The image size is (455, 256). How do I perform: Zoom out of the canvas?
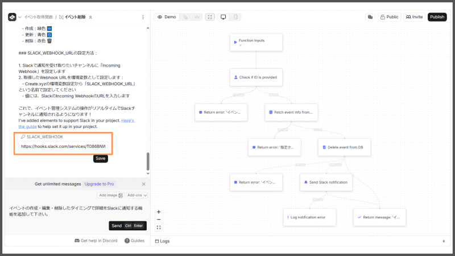coord(159,220)
